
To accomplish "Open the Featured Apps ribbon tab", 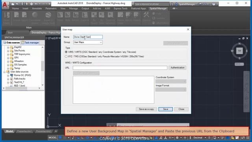I will (x=139, y=9).
